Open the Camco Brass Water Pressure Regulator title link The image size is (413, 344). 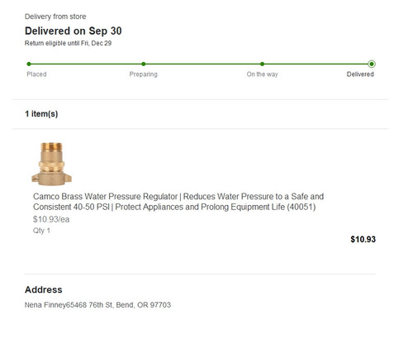tap(178, 202)
